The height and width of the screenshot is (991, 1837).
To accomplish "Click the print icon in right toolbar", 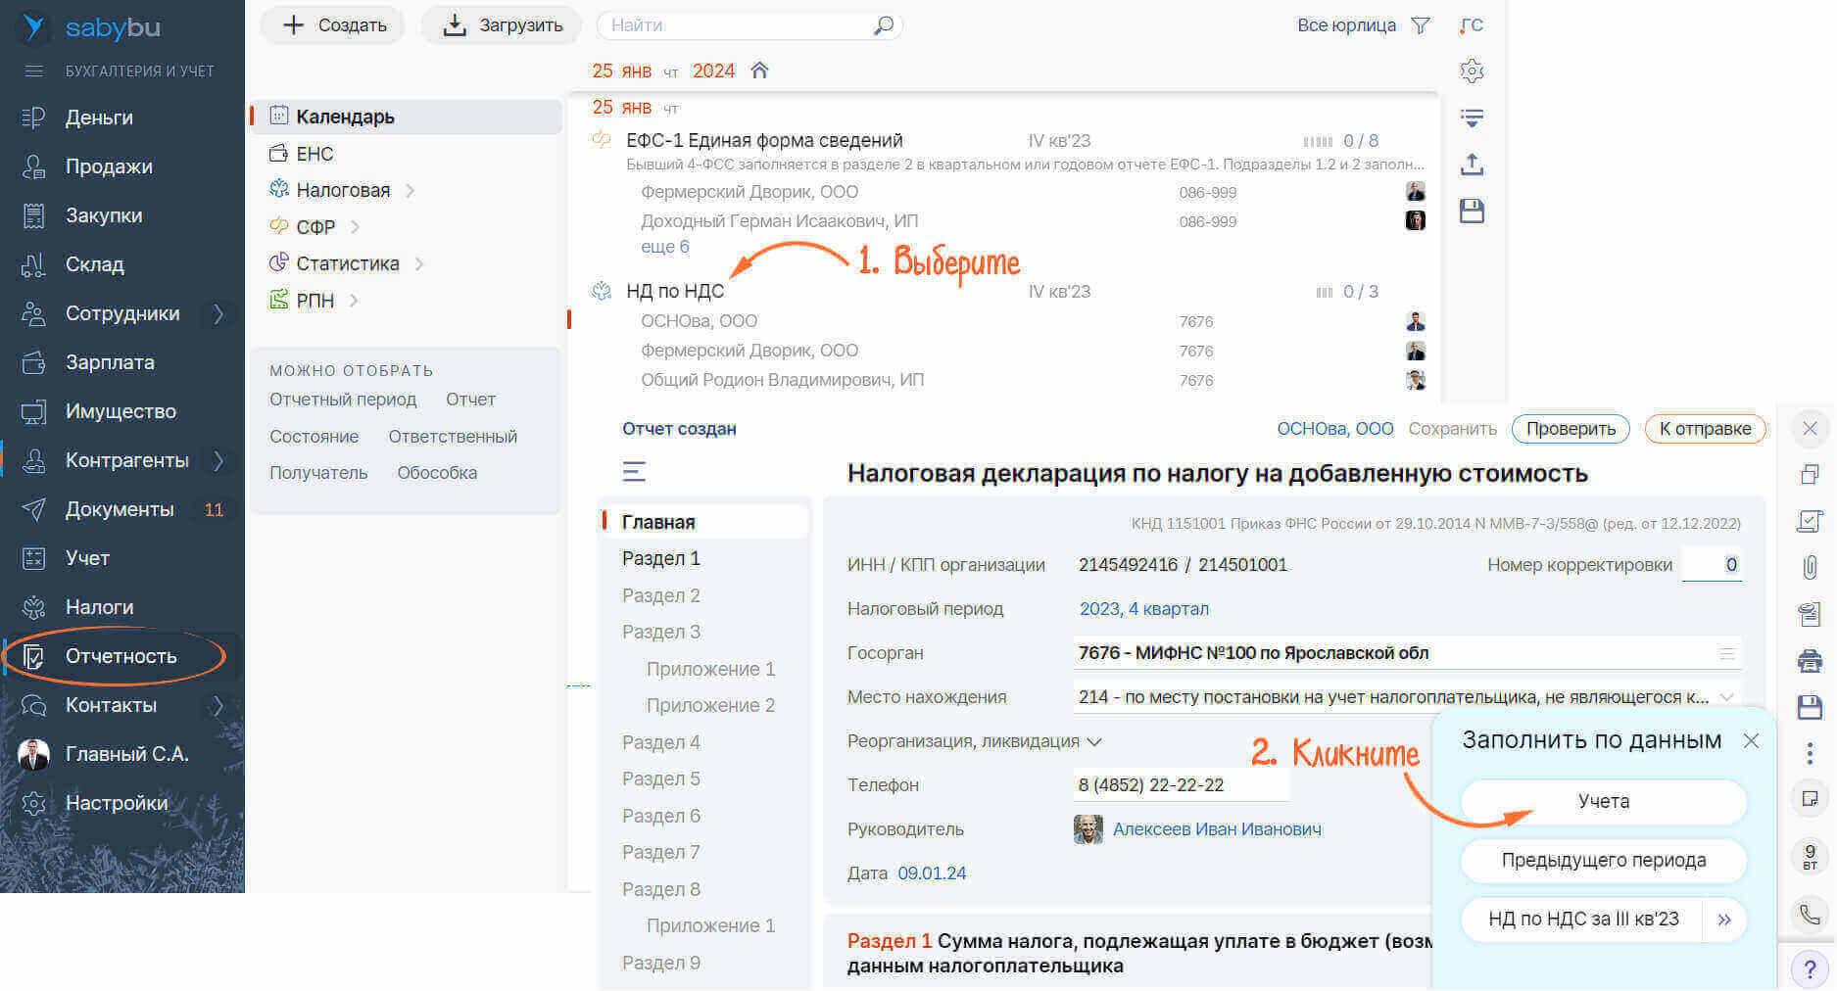I will pyautogui.click(x=1810, y=661).
